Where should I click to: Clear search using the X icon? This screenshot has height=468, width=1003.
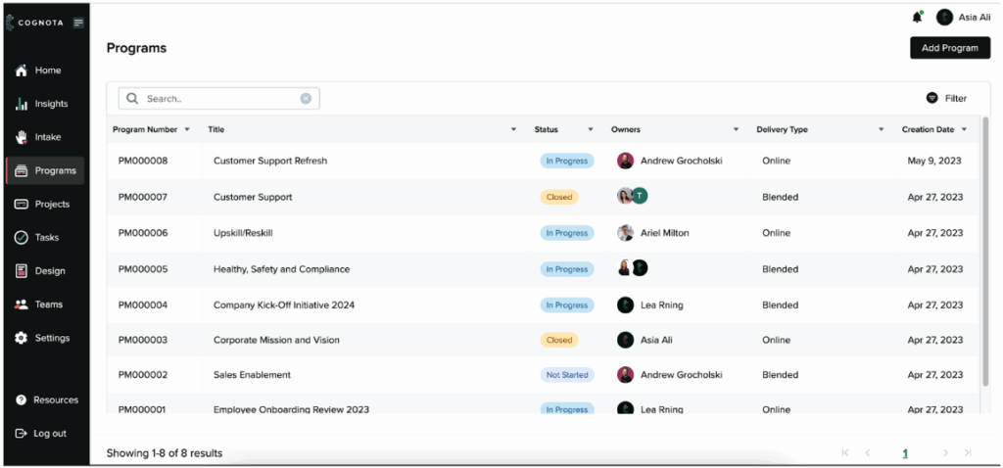point(306,99)
